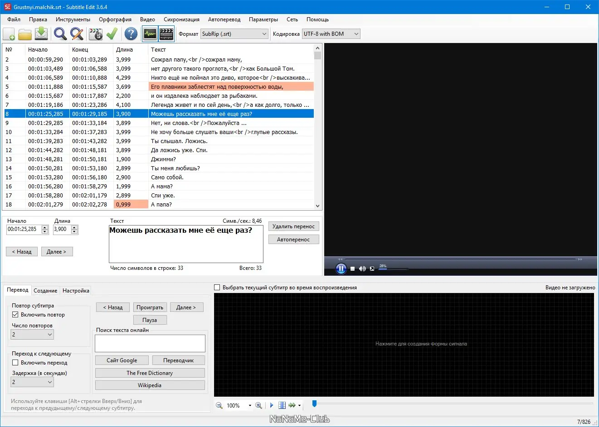Open the Формат SubRip dropdown
599x427 pixels.
point(234,34)
